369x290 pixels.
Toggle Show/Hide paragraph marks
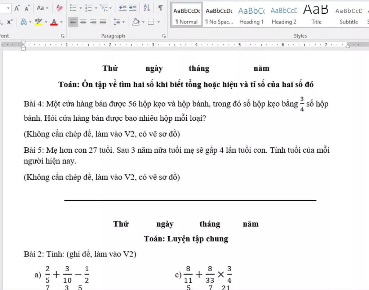click(160, 8)
